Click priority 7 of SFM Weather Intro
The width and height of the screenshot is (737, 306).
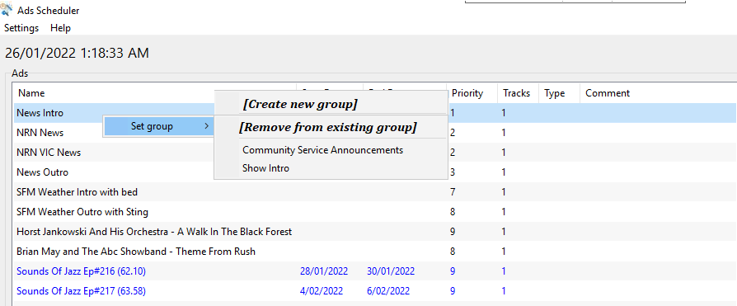(453, 192)
